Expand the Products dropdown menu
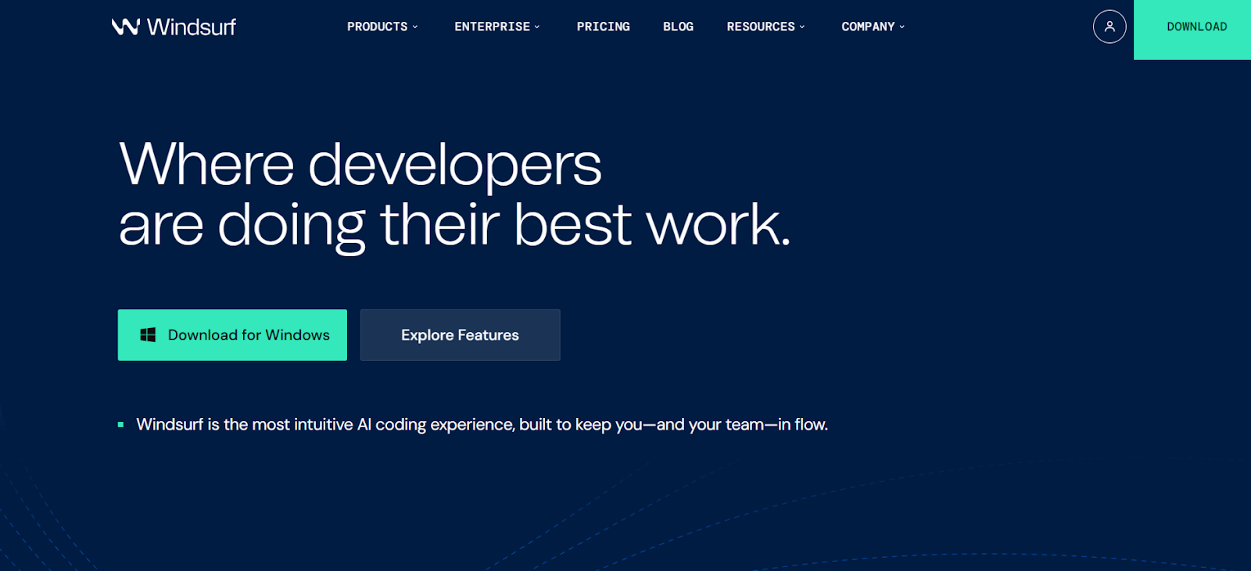1251x571 pixels. click(x=382, y=27)
